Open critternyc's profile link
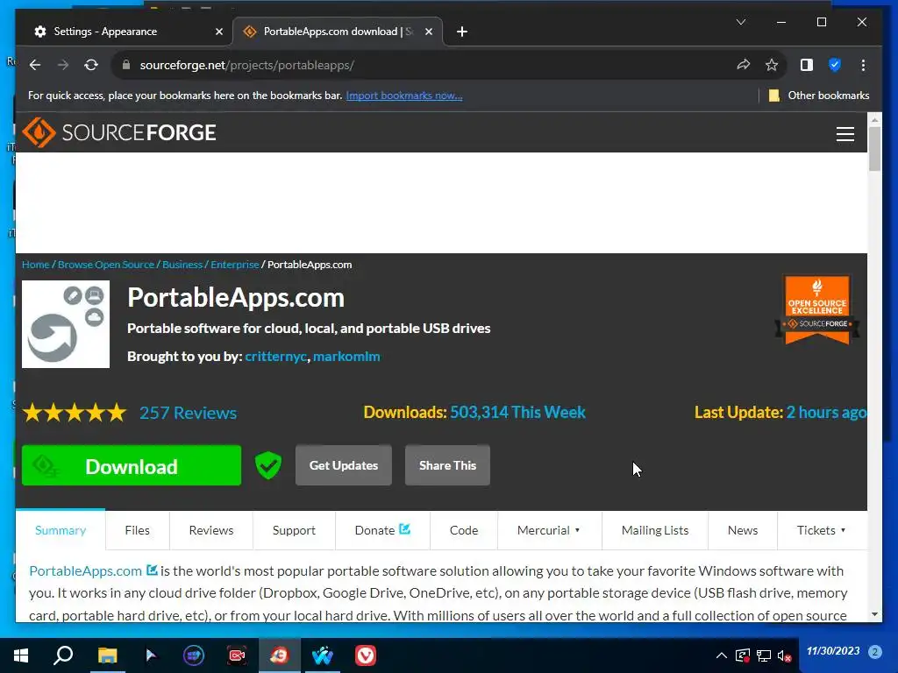 [275, 357]
